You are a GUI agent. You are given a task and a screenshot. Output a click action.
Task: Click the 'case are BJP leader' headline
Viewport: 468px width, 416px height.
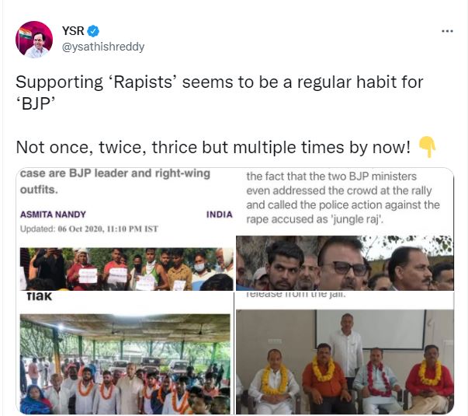[x=115, y=181]
